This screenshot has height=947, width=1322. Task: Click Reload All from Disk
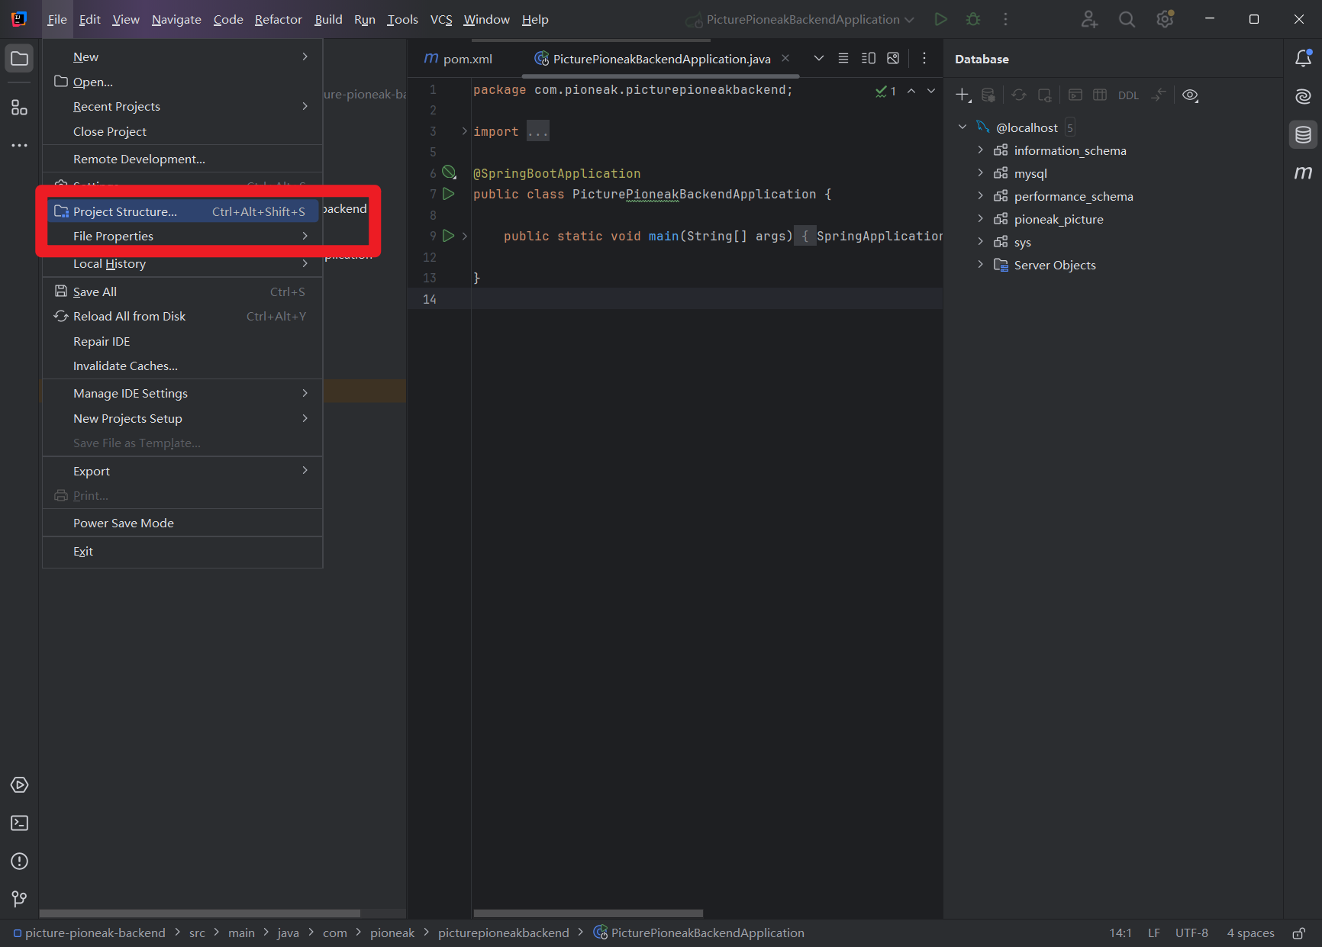pos(182,316)
